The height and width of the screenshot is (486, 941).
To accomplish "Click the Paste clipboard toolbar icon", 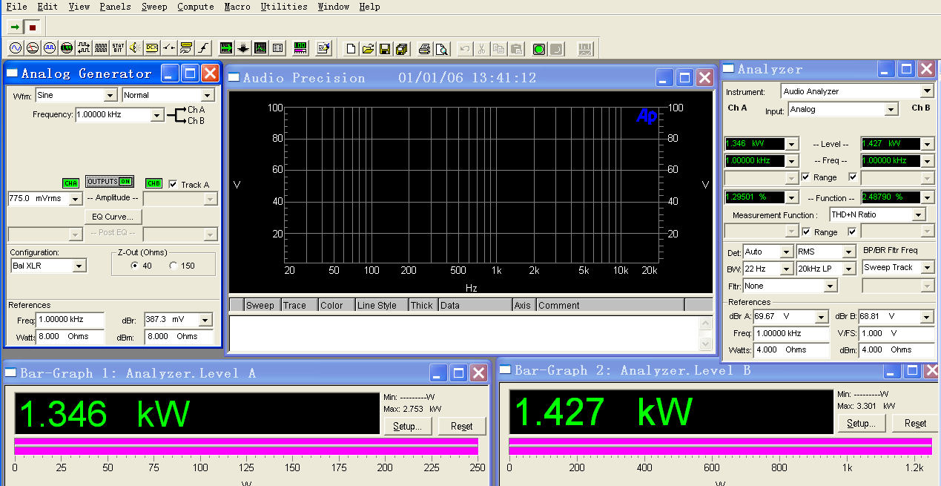I will [516, 49].
